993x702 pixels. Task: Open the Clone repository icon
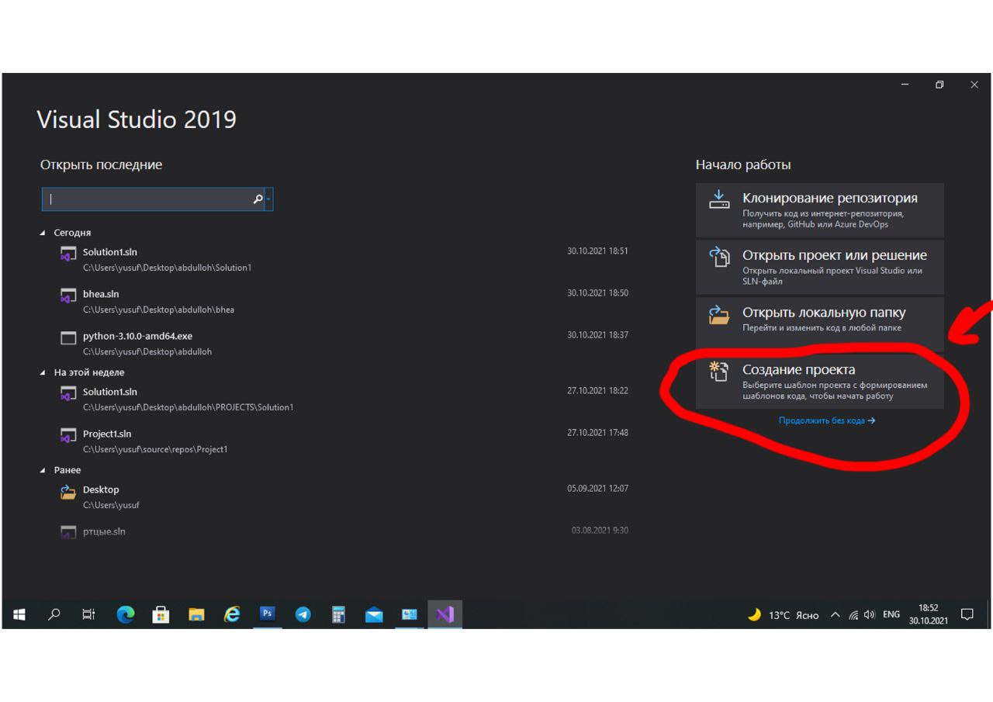(719, 199)
